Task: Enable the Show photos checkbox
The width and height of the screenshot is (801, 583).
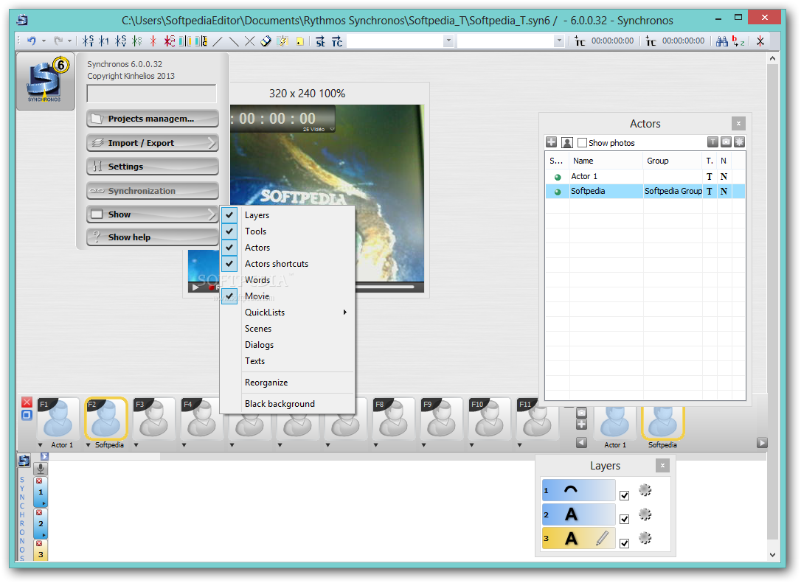Action: pyautogui.click(x=582, y=143)
